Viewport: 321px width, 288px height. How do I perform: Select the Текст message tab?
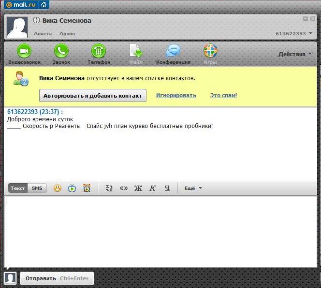coord(18,188)
